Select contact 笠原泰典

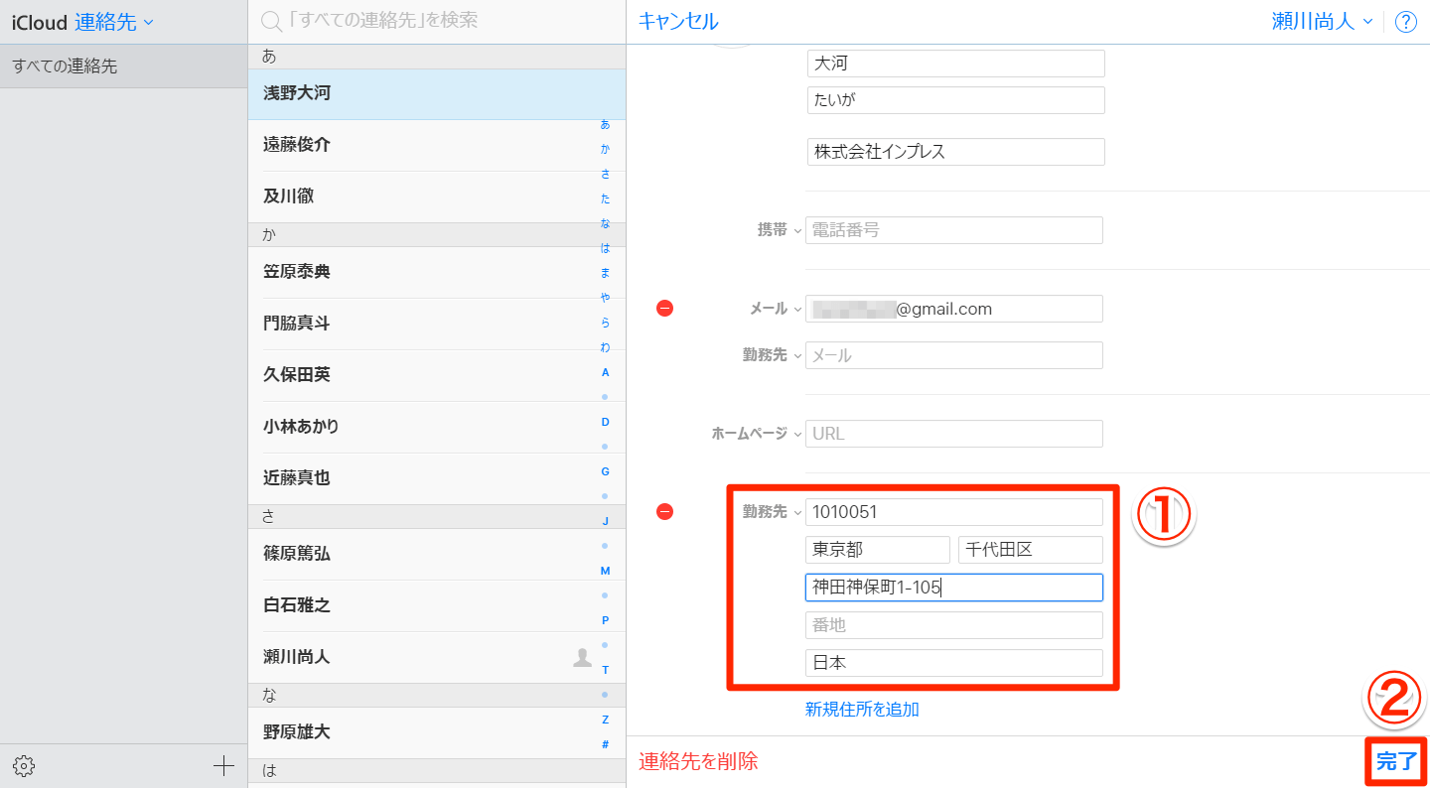(x=437, y=272)
